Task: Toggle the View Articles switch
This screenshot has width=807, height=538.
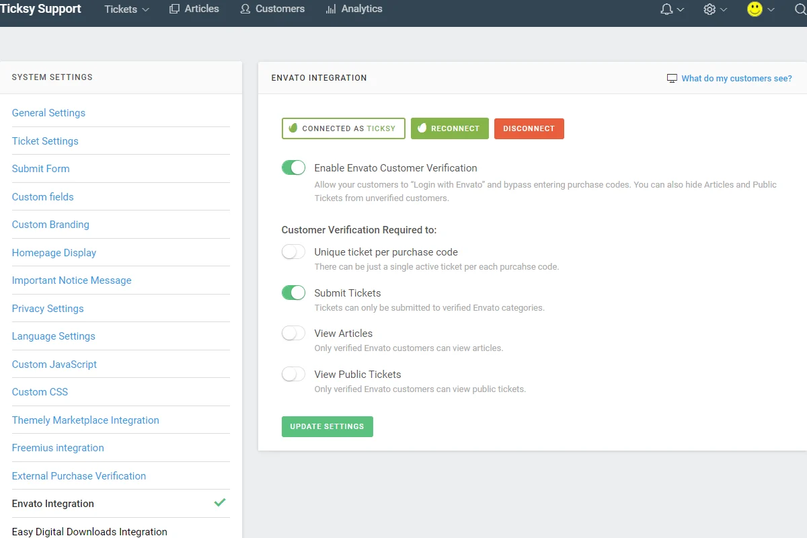Action: coord(293,333)
